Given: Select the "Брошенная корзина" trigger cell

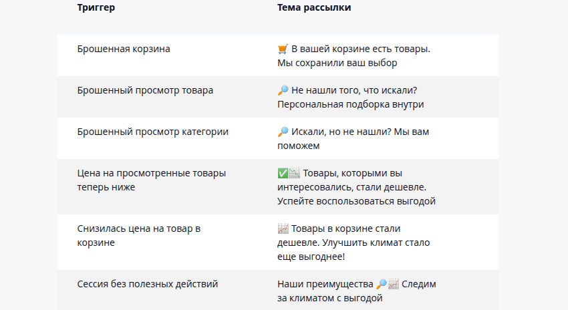Looking at the screenshot, I should [x=124, y=49].
